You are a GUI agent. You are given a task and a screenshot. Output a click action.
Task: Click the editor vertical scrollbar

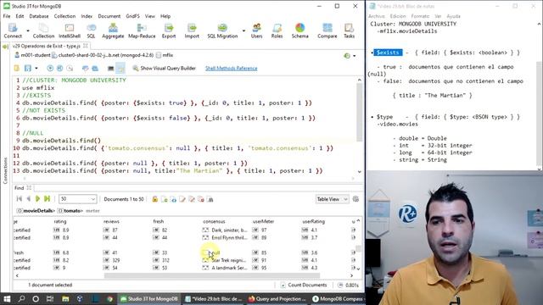pos(359,113)
